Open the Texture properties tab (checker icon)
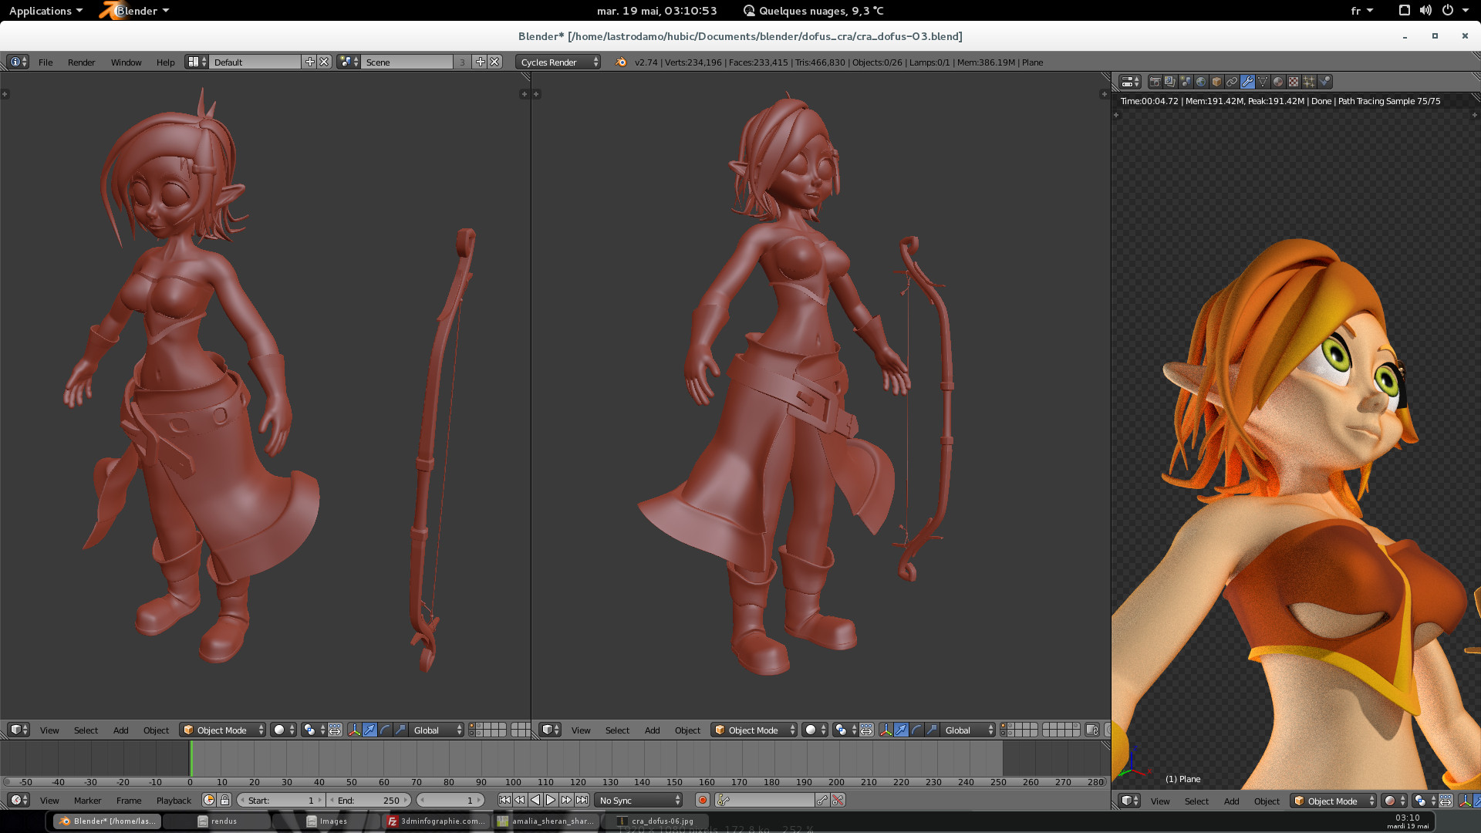This screenshot has height=833, width=1481. [1294, 82]
